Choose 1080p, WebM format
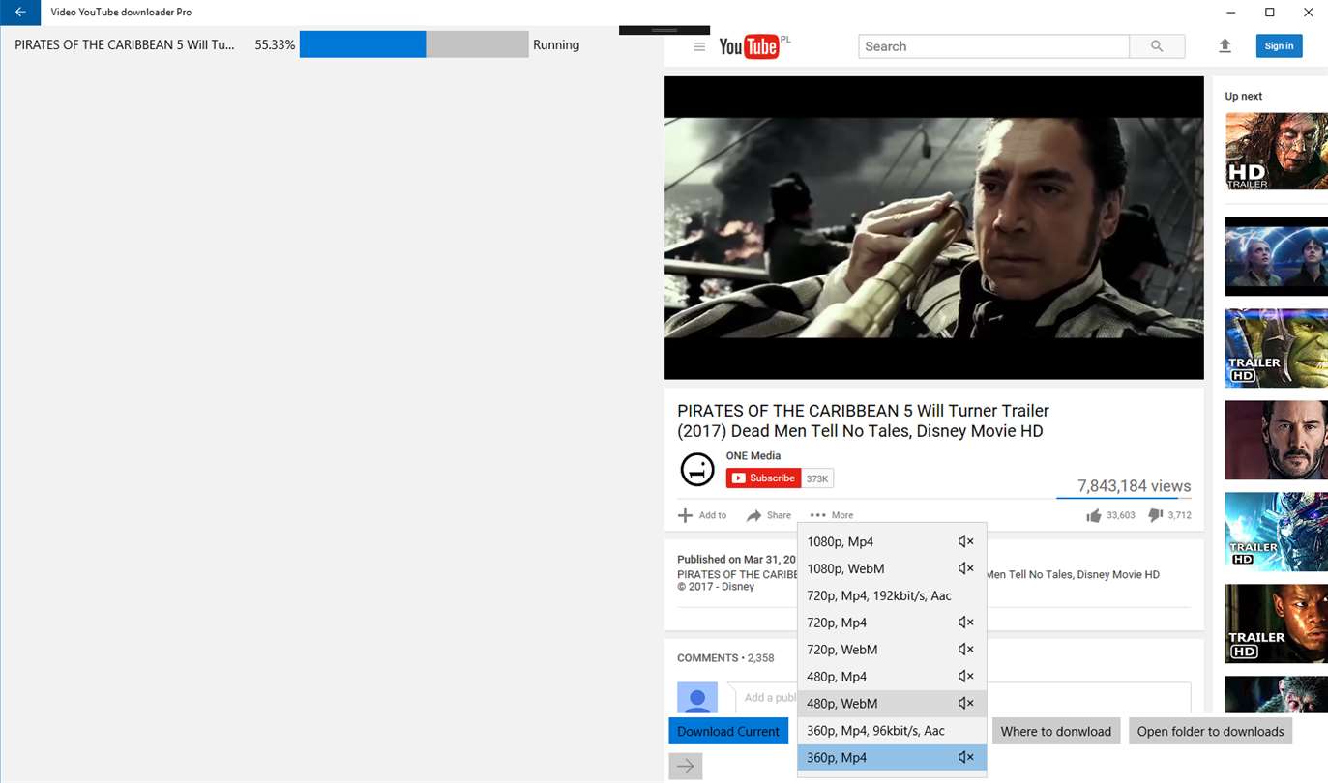The height and width of the screenshot is (783, 1328). pyautogui.click(x=892, y=568)
